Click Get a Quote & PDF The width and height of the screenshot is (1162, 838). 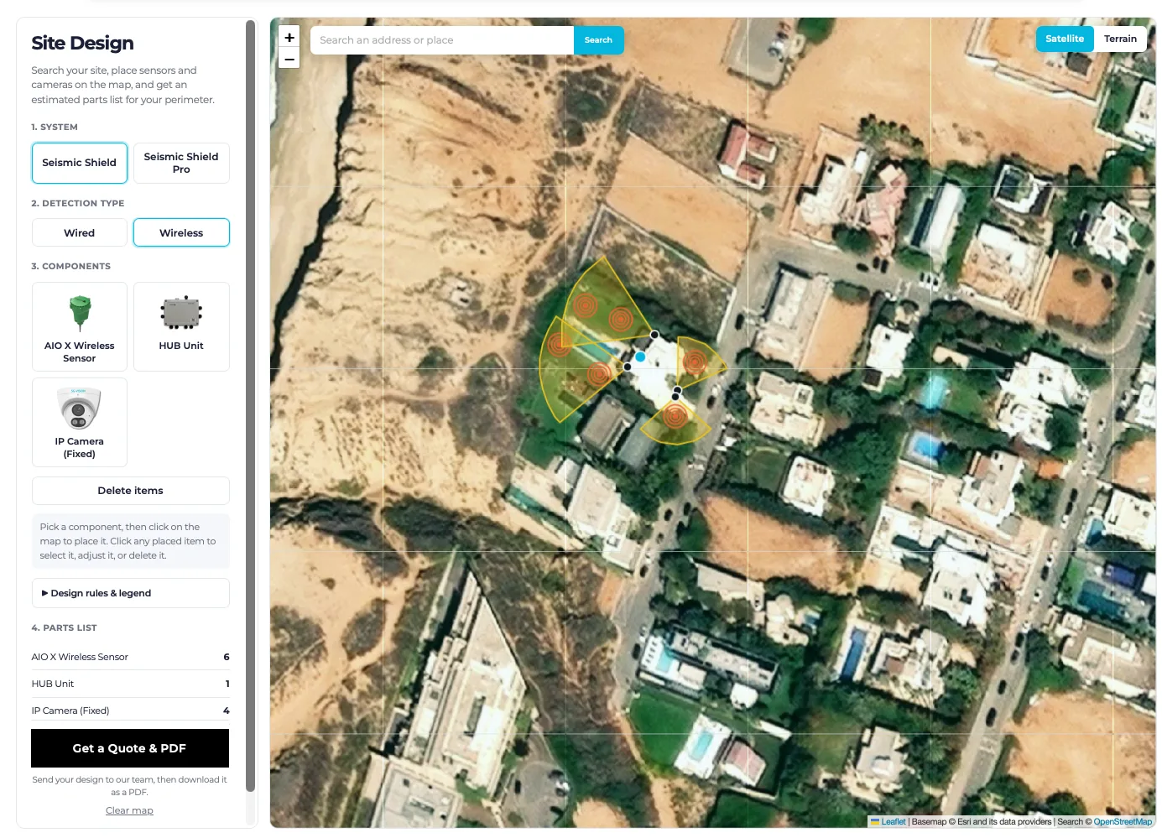click(130, 748)
